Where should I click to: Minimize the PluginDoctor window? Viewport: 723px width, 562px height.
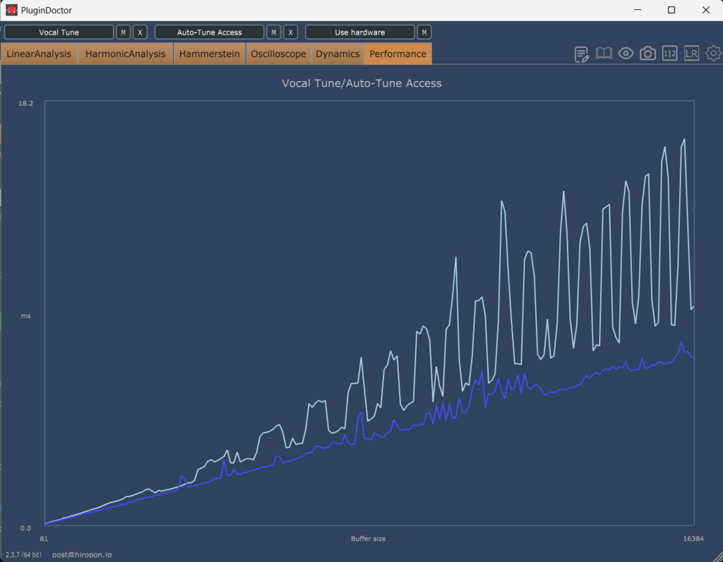click(x=638, y=10)
